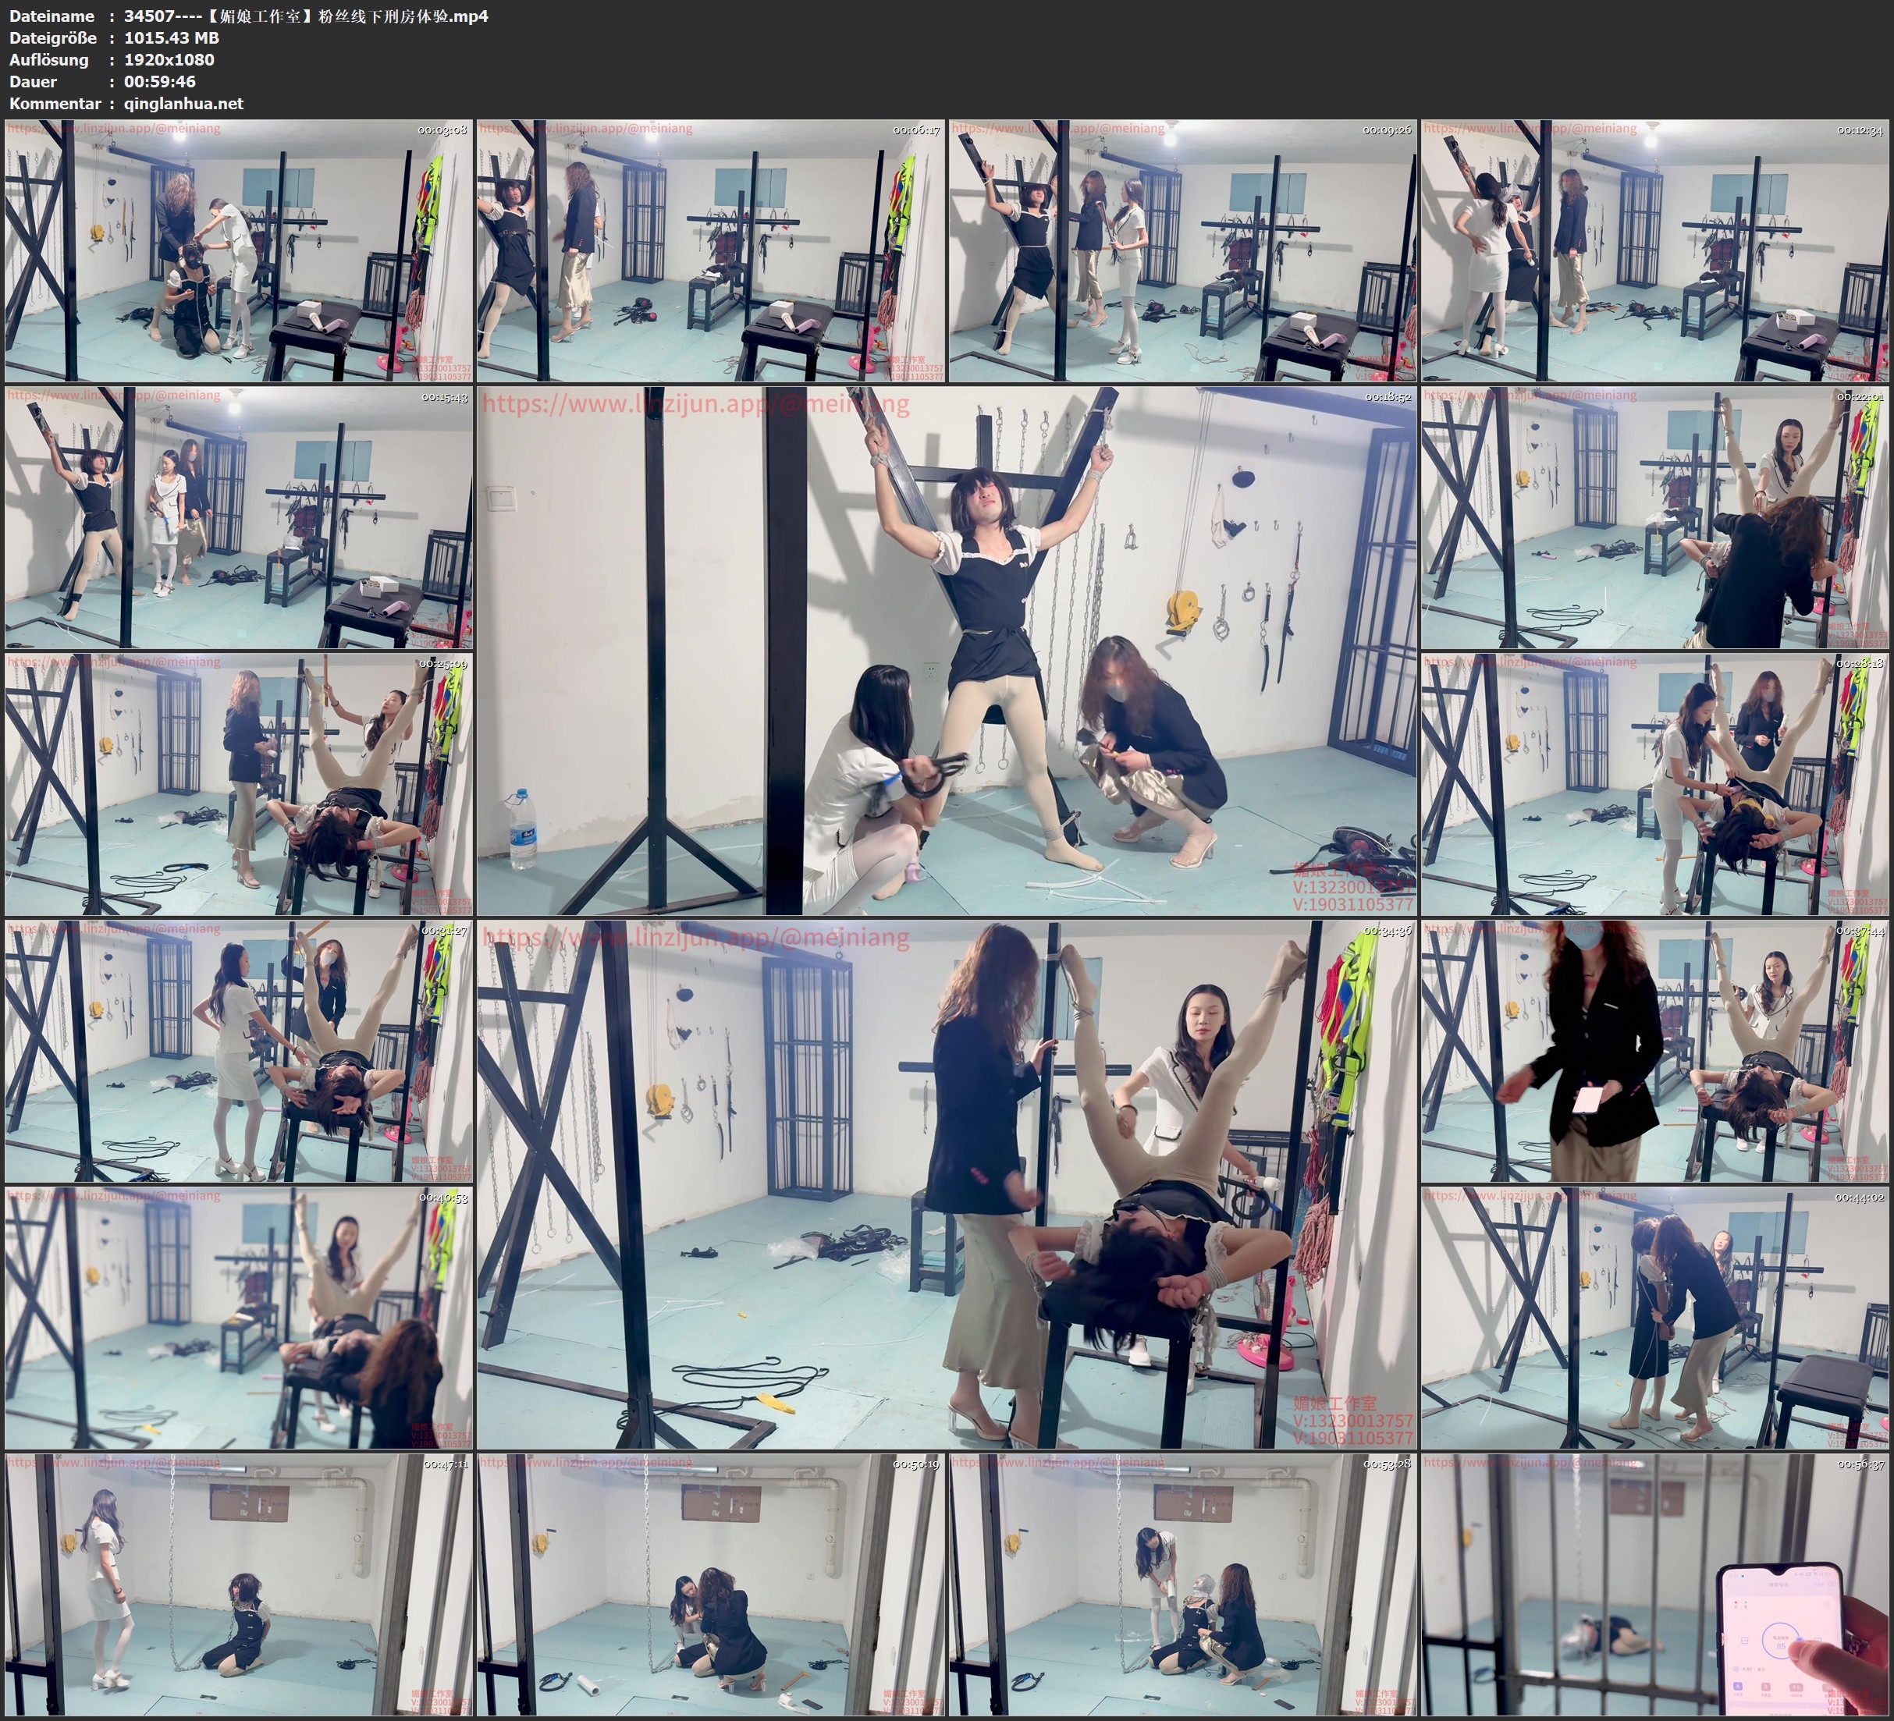This screenshot has height=1721, width=1894.
Task: Open the frame at 00:15:43
Action: click(239, 517)
